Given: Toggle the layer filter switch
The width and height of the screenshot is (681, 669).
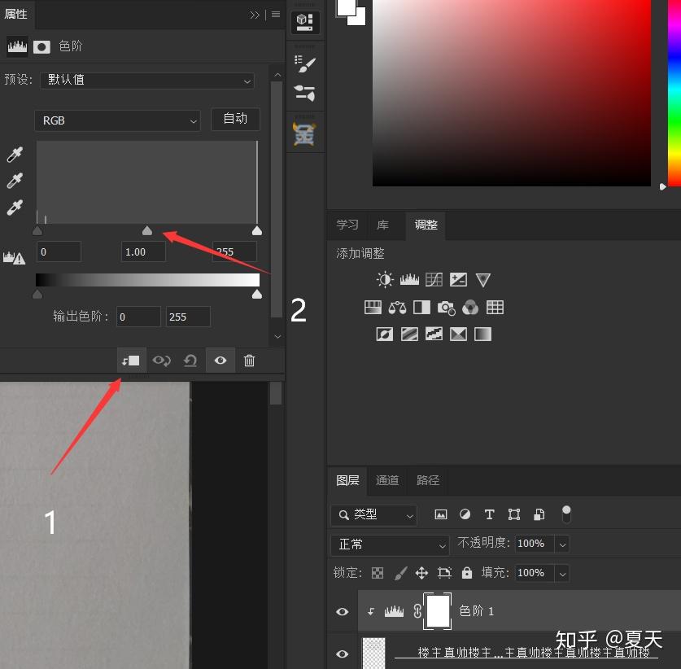Looking at the screenshot, I should (566, 514).
